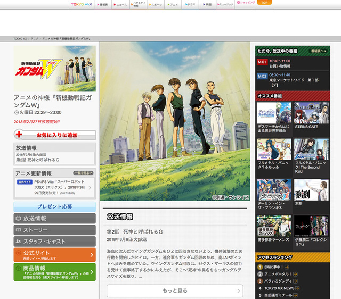Click the arrow icon next to 西部邁ゼミナール
The width and height of the screenshot is (341, 299).
(295, 295)
